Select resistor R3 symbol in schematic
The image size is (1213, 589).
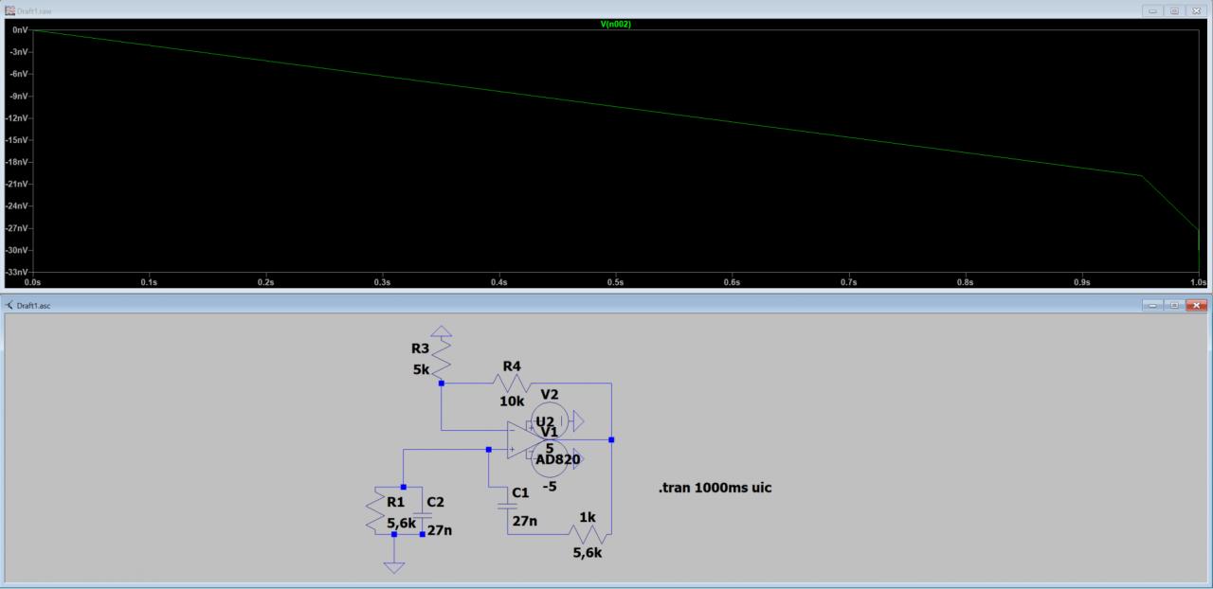[442, 360]
